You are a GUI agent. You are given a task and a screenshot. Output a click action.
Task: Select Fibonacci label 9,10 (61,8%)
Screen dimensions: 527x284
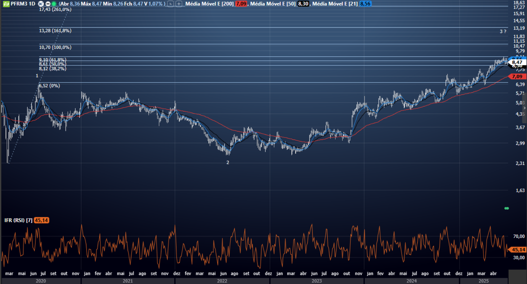point(52,60)
